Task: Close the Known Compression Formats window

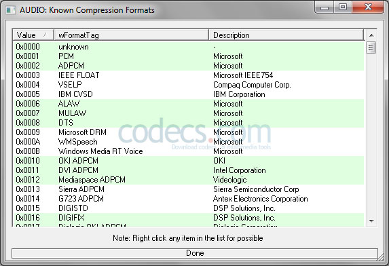Action: coord(368,7)
